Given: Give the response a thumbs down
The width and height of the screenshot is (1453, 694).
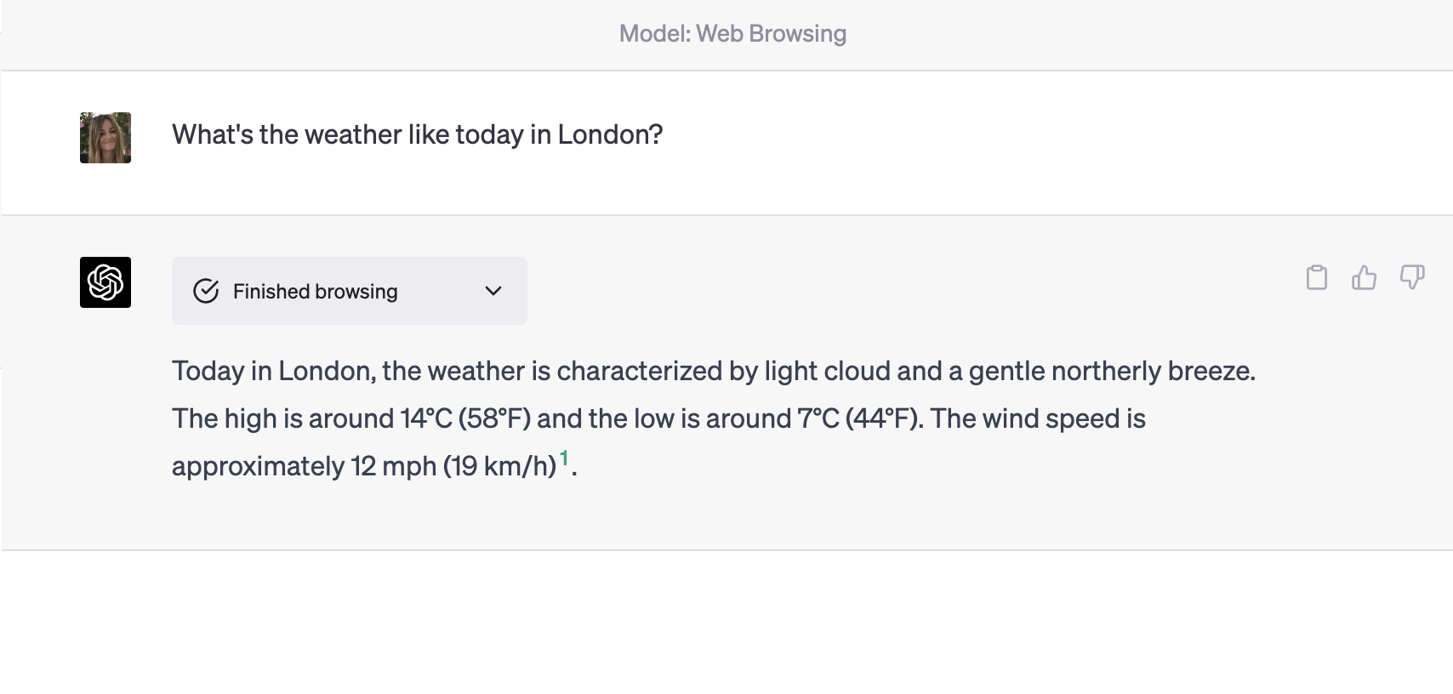Looking at the screenshot, I should pyautogui.click(x=1412, y=277).
